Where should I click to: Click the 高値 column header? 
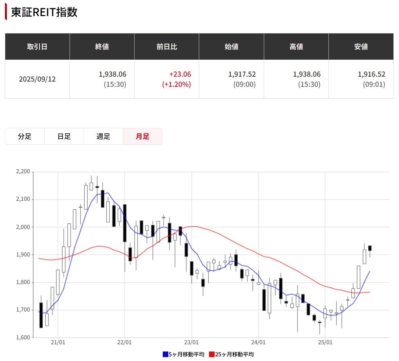point(296,47)
